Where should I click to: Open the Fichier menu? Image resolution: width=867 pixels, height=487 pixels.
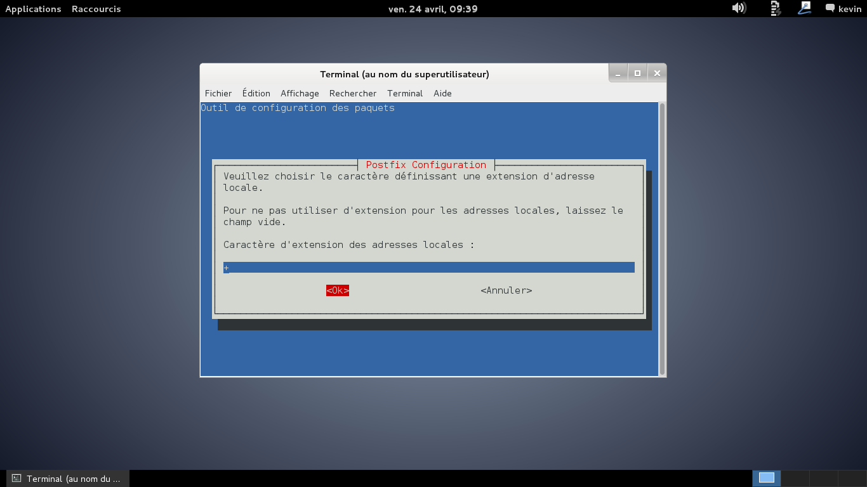[218, 93]
